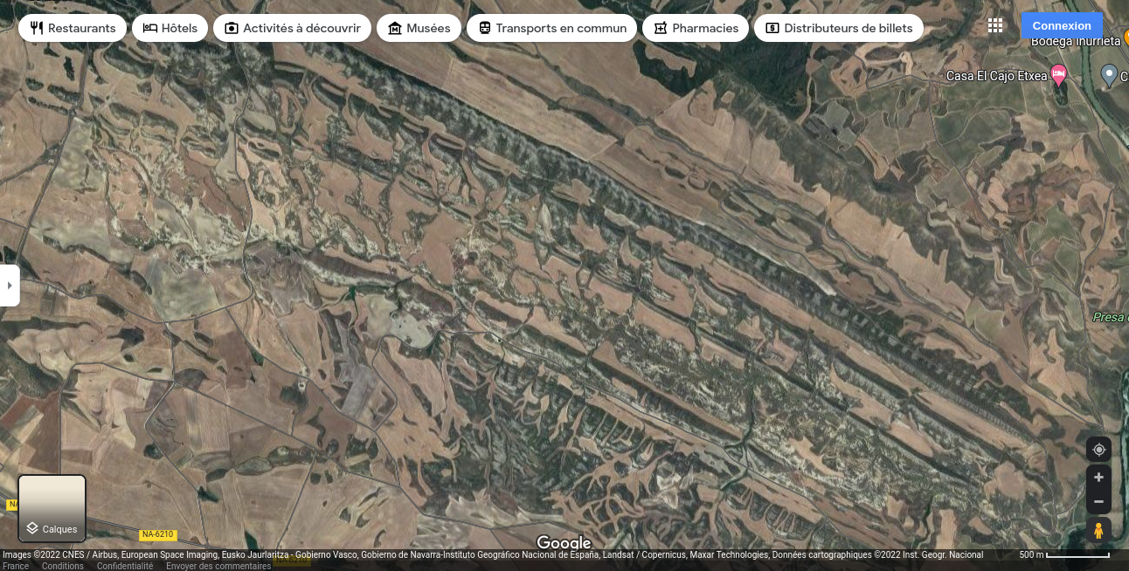Filter map by Hôtels
Image resolution: width=1129 pixels, height=571 pixels.
(x=170, y=28)
